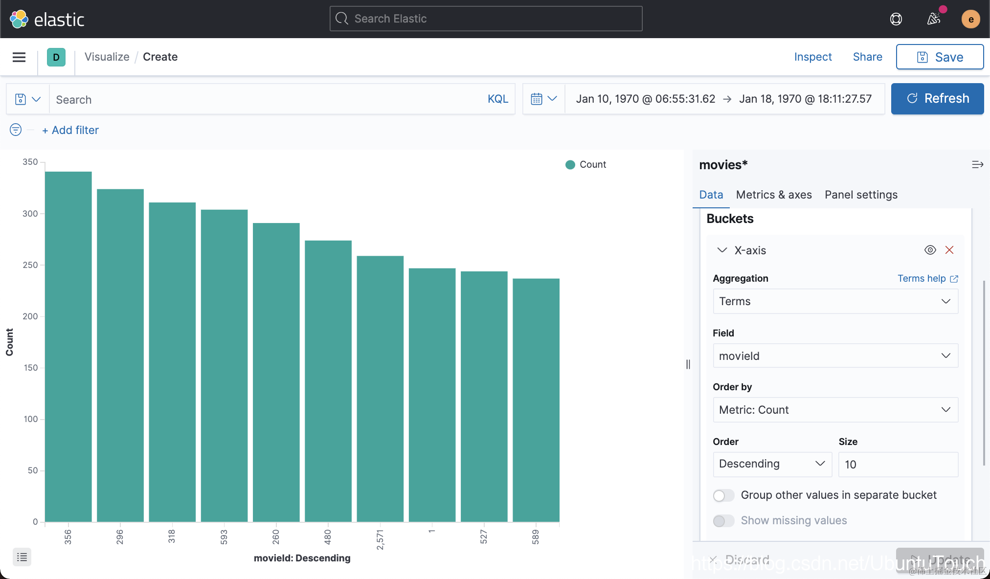This screenshot has width=990, height=579.
Task: Enable Group other values in separate bucket
Action: (x=723, y=495)
